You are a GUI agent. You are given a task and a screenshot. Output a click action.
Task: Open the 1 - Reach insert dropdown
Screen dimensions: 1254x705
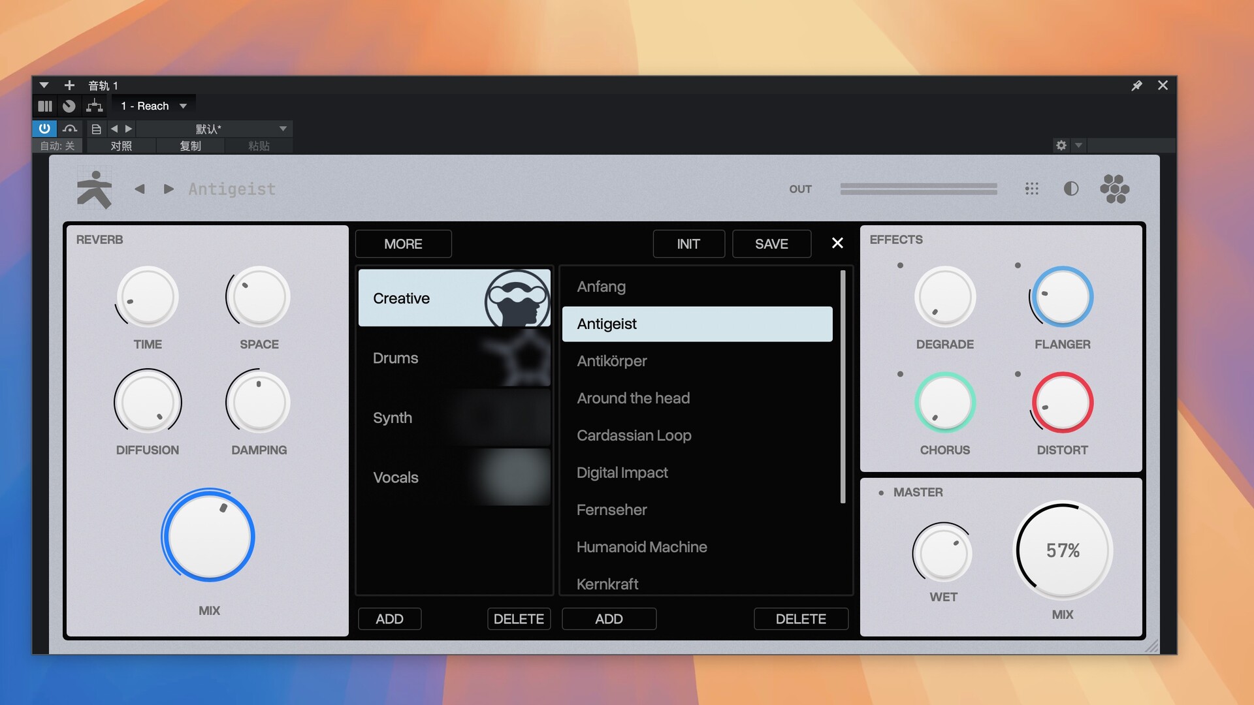(x=153, y=106)
